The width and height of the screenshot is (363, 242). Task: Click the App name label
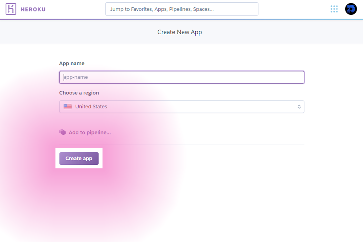[x=72, y=64]
